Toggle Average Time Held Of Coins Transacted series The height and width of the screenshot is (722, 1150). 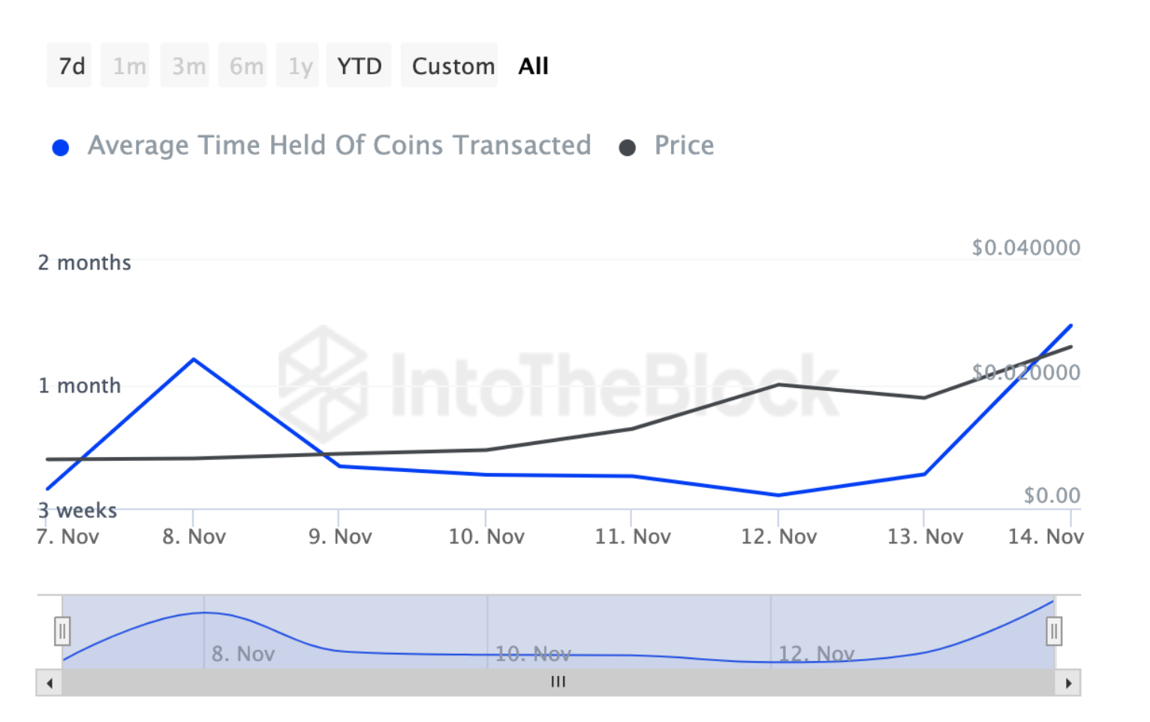(x=339, y=146)
